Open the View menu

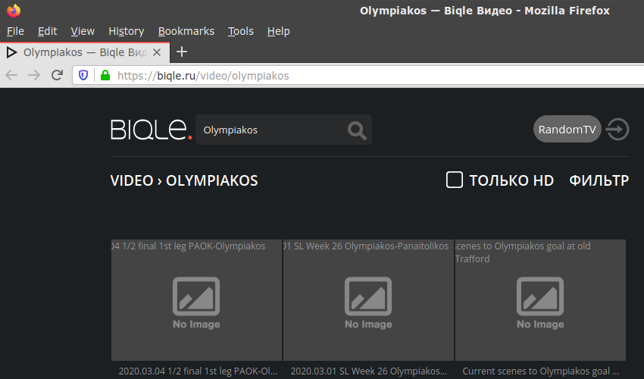(83, 31)
